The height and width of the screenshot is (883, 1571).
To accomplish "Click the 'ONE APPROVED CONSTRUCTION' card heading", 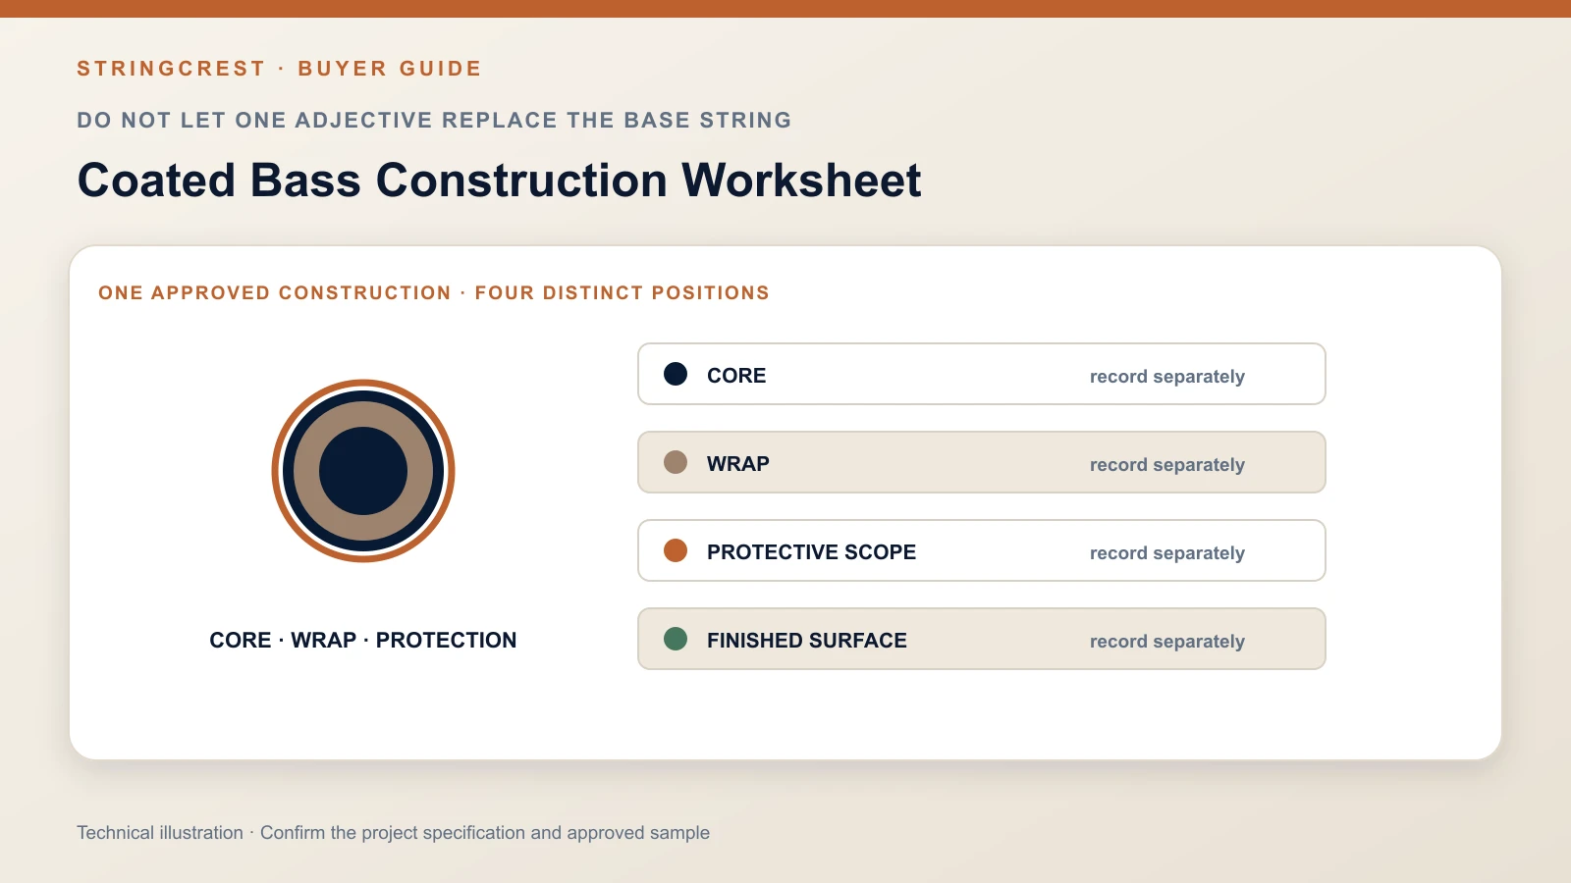I will (x=434, y=292).
